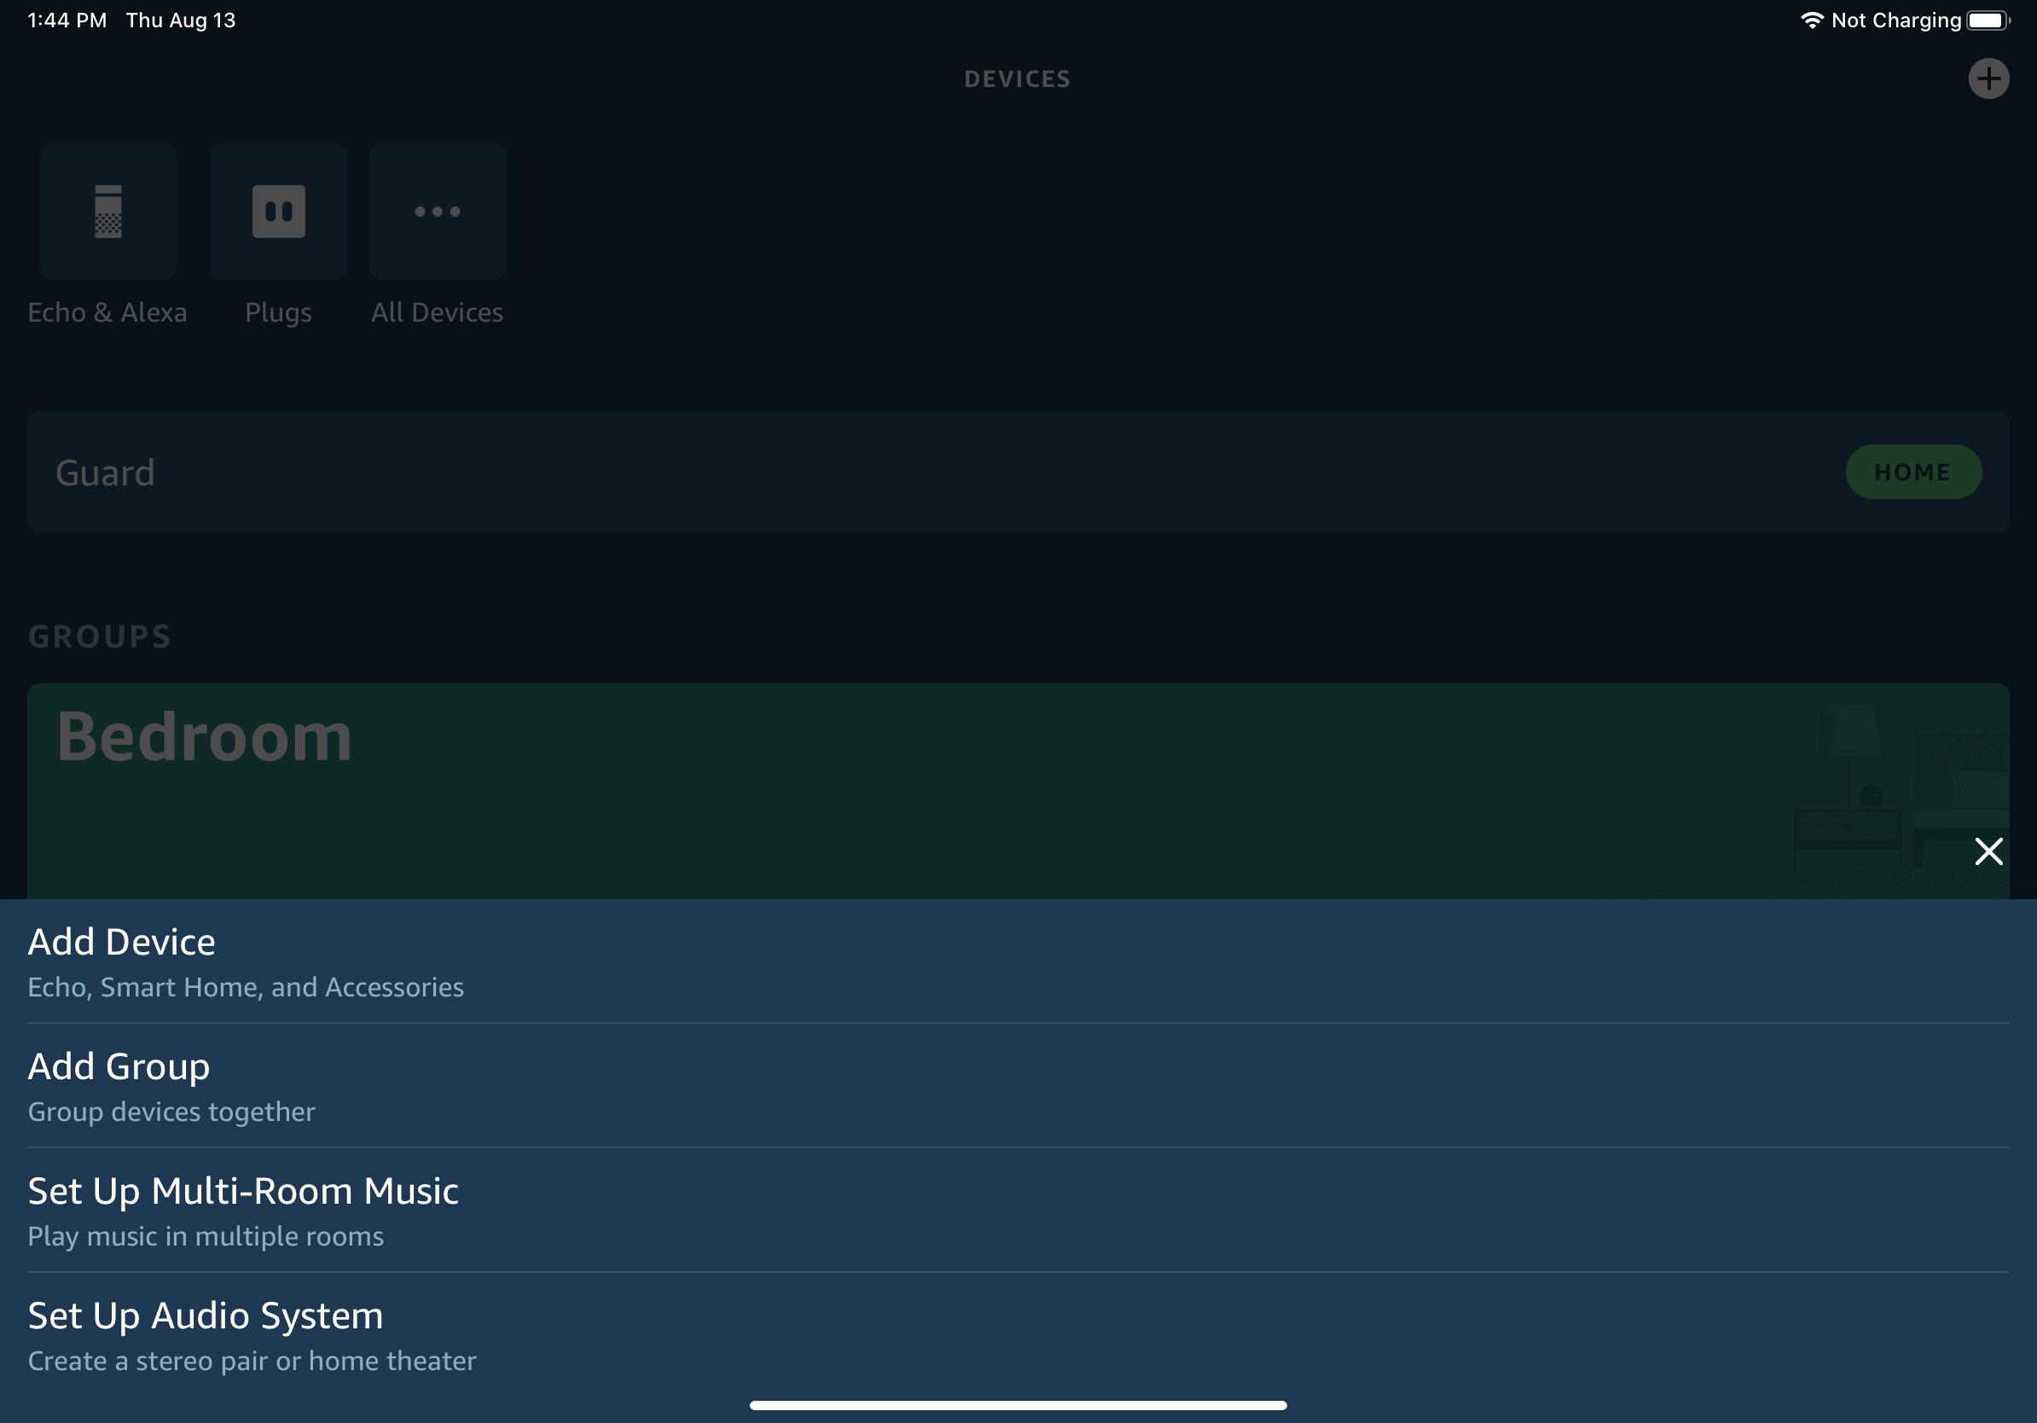Open the Plugs category icon
Screen dimensions: 2037x1423
279,211
